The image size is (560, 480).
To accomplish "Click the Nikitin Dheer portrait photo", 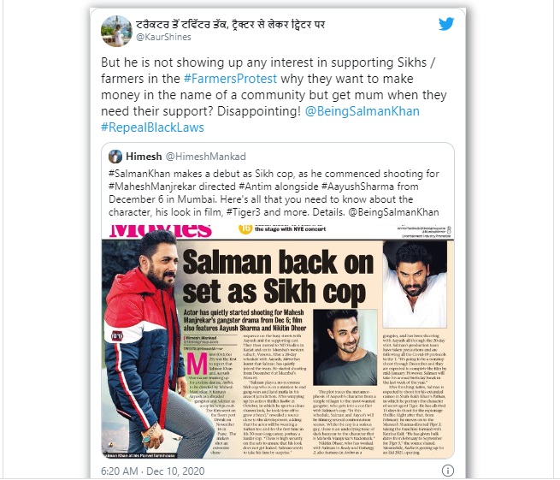I will 415,284.
